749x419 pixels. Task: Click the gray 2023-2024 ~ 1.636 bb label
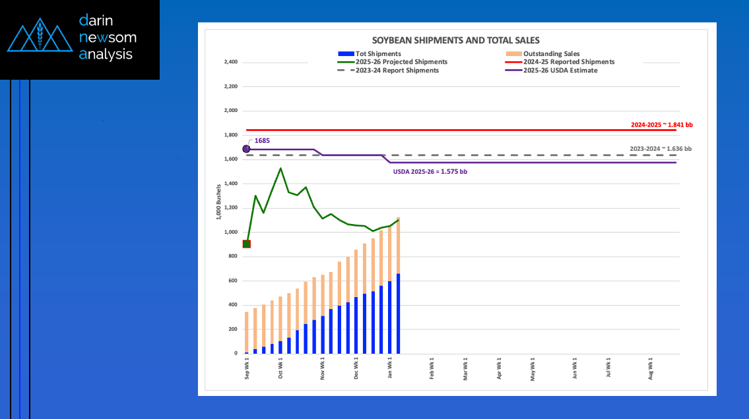tap(661, 149)
